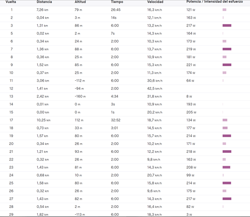Select lap 24 row showing 99 w
250x217 pixels.
coord(125,175)
